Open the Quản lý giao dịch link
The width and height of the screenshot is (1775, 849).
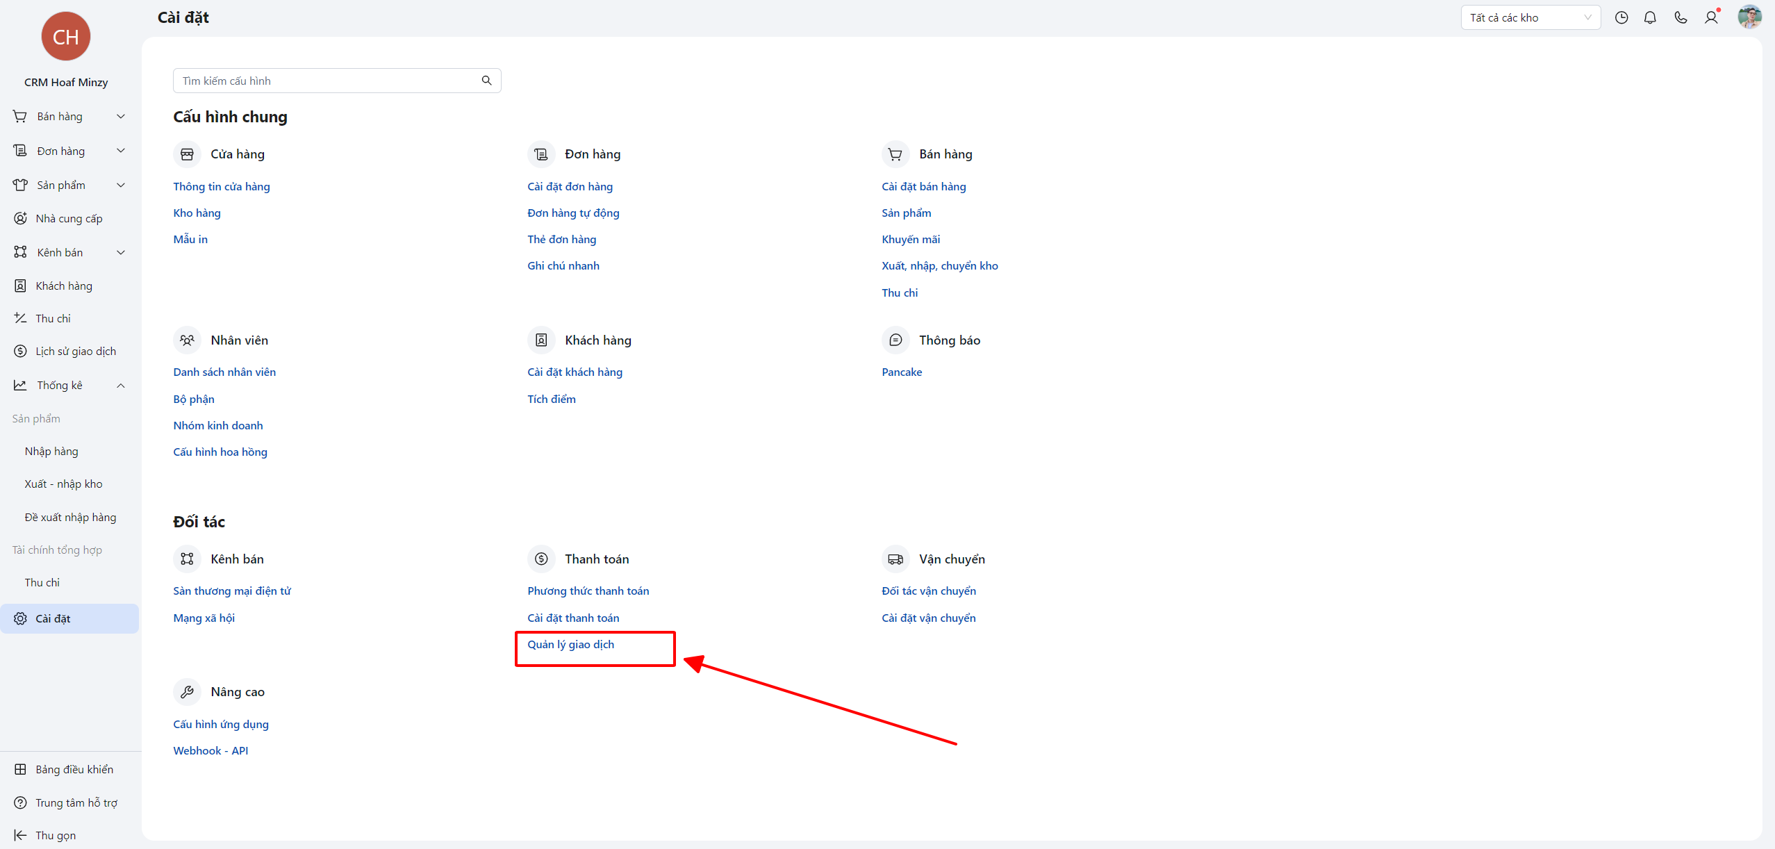(570, 645)
